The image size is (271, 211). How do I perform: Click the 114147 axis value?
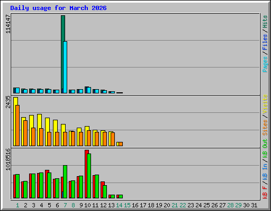pos(8,24)
